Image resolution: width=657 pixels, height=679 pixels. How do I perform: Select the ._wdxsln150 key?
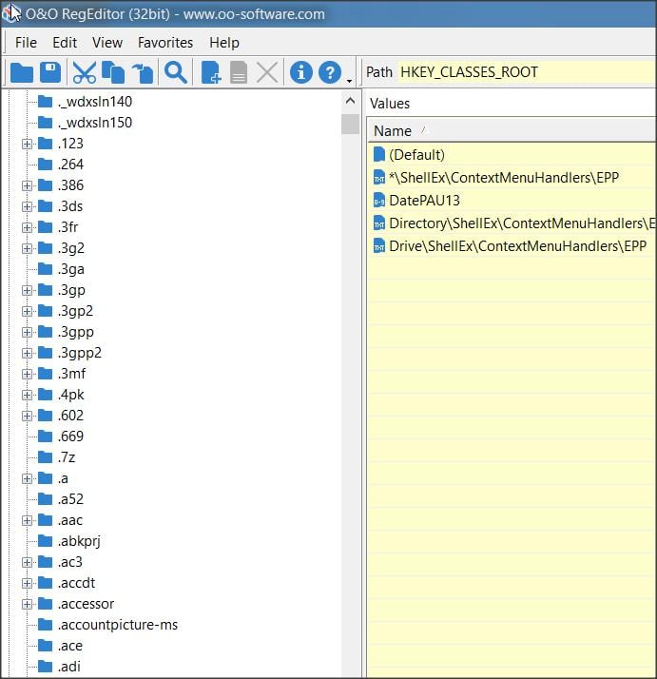(95, 123)
